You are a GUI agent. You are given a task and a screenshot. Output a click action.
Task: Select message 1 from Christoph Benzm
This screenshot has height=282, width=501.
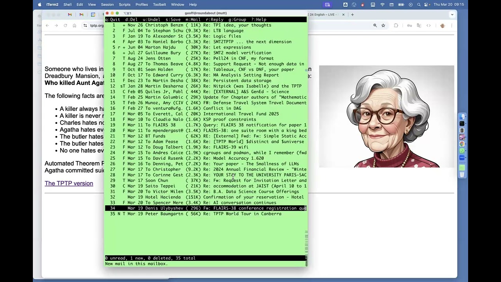click(x=206, y=25)
